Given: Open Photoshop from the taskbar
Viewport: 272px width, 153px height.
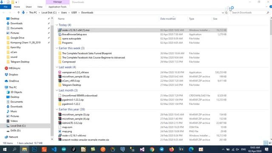Looking at the screenshot, I should [x=34, y=149].
